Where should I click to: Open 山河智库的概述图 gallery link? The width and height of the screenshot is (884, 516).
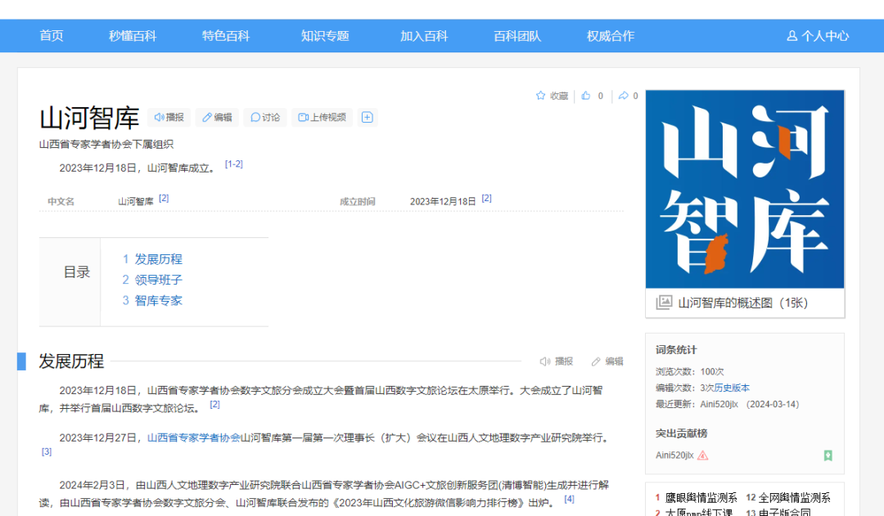click(x=742, y=303)
